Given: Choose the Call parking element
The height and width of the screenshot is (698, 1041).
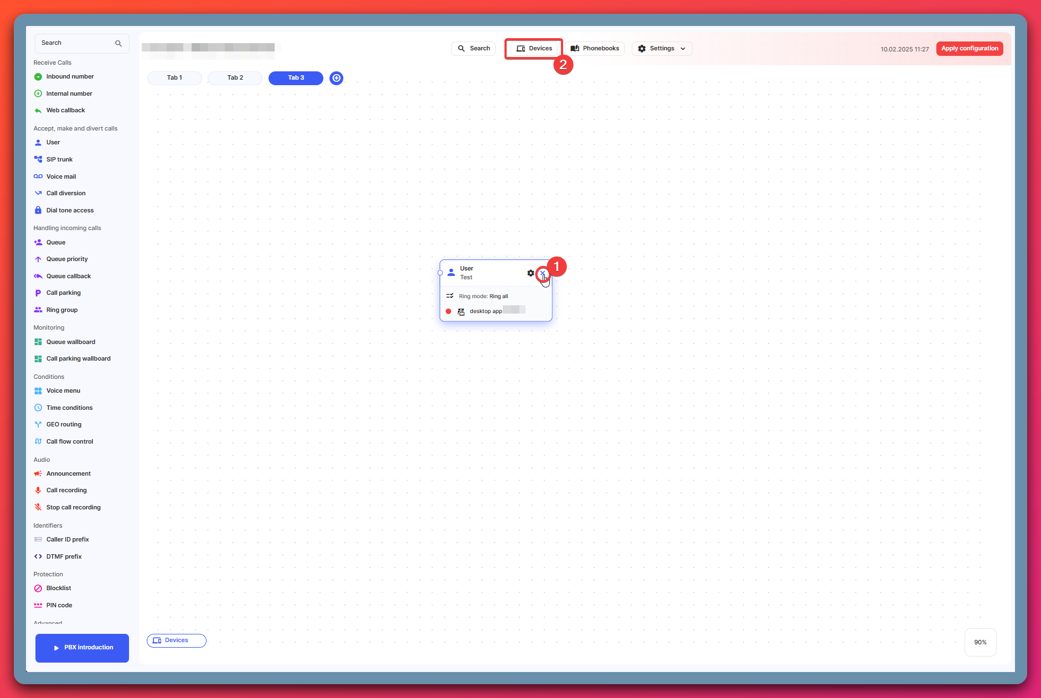Looking at the screenshot, I should [x=63, y=293].
